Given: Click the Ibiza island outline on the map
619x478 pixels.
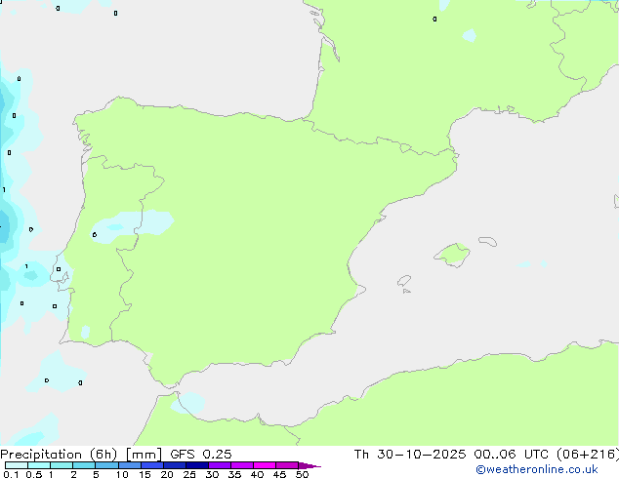Looking at the screenshot, I should click(404, 281).
